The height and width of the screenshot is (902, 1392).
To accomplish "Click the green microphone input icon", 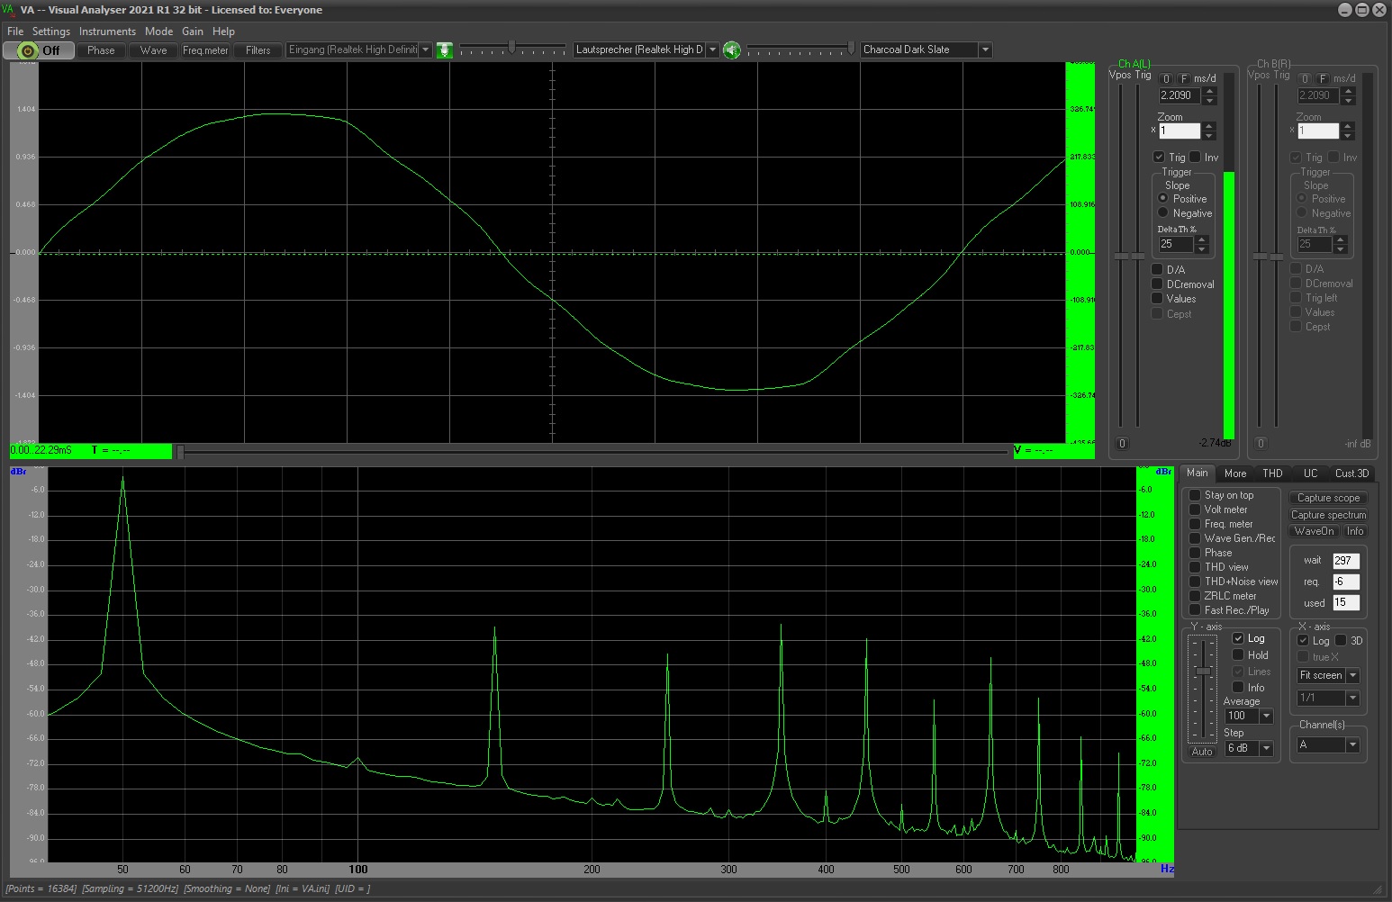I will (445, 50).
